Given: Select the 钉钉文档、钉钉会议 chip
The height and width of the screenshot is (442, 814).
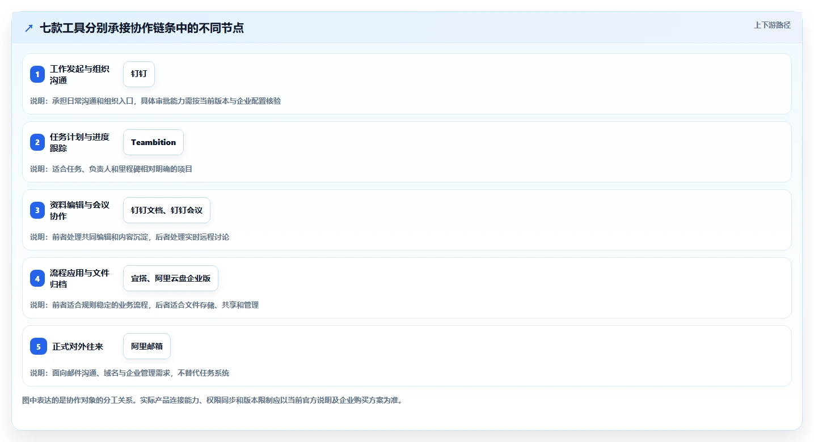Looking at the screenshot, I should (x=167, y=210).
